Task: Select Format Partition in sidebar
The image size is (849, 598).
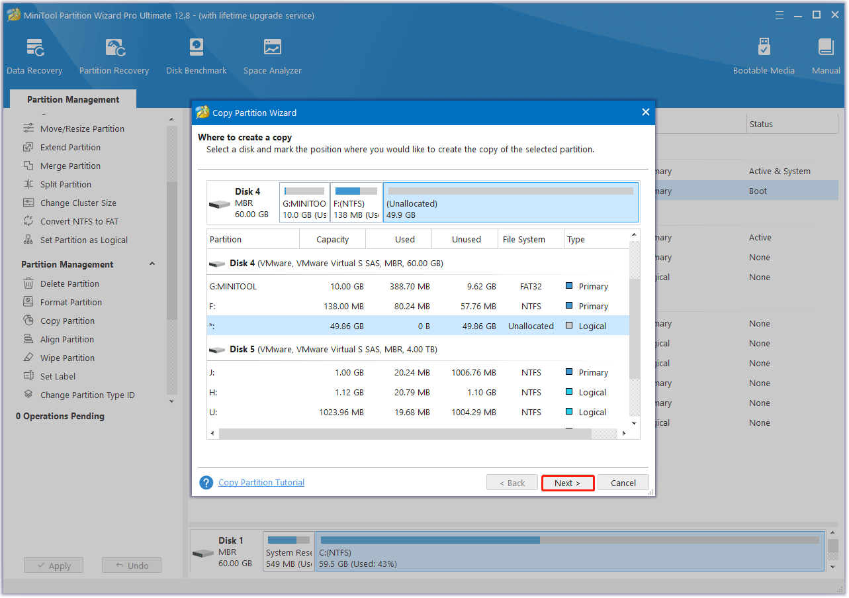Action: pyautogui.click(x=71, y=302)
